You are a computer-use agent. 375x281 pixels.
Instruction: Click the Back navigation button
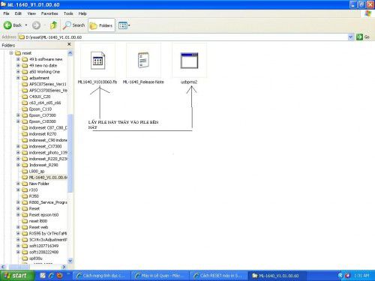[13, 25]
